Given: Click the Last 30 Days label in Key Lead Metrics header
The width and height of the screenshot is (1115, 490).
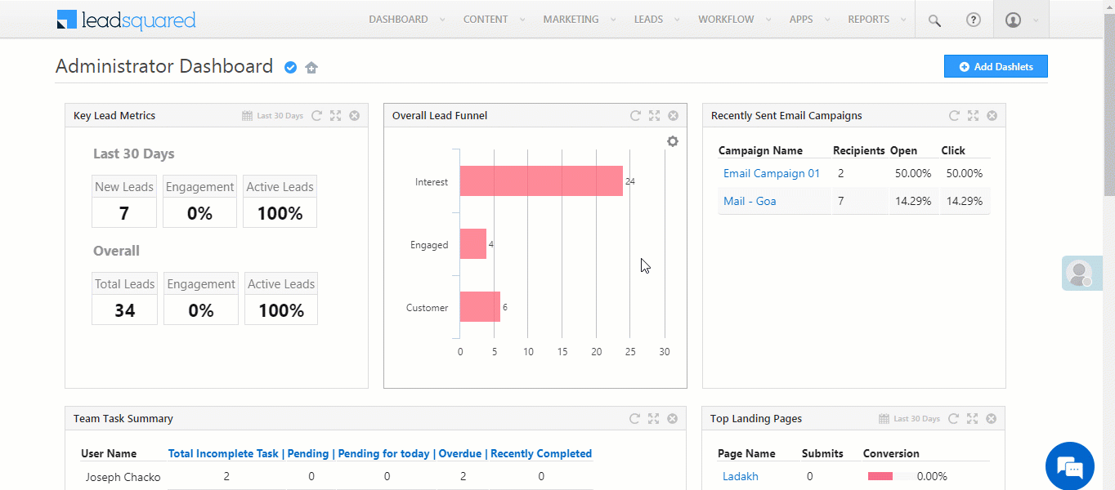Looking at the screenshot, I should click(x=280, y=116).
